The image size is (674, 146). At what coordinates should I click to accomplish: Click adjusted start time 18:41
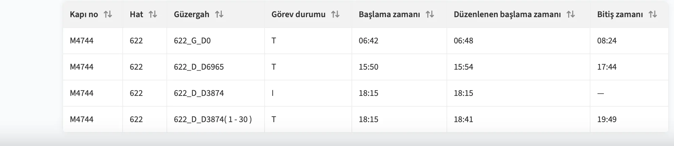pyautogui.click(x=463, y=119)
